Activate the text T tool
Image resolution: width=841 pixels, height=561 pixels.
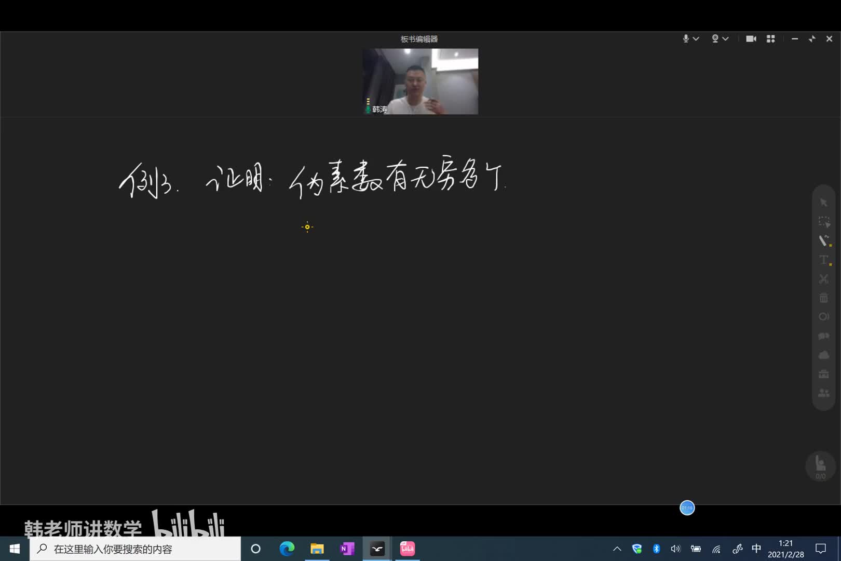[x=824, y=260]
